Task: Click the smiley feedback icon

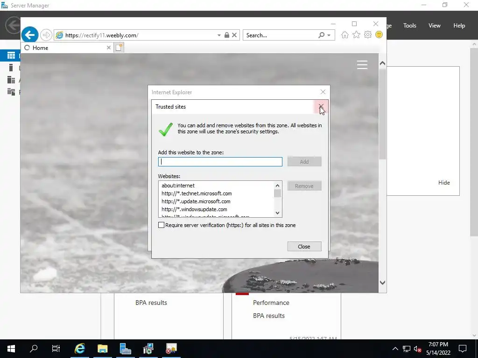Action: [379, 34]
